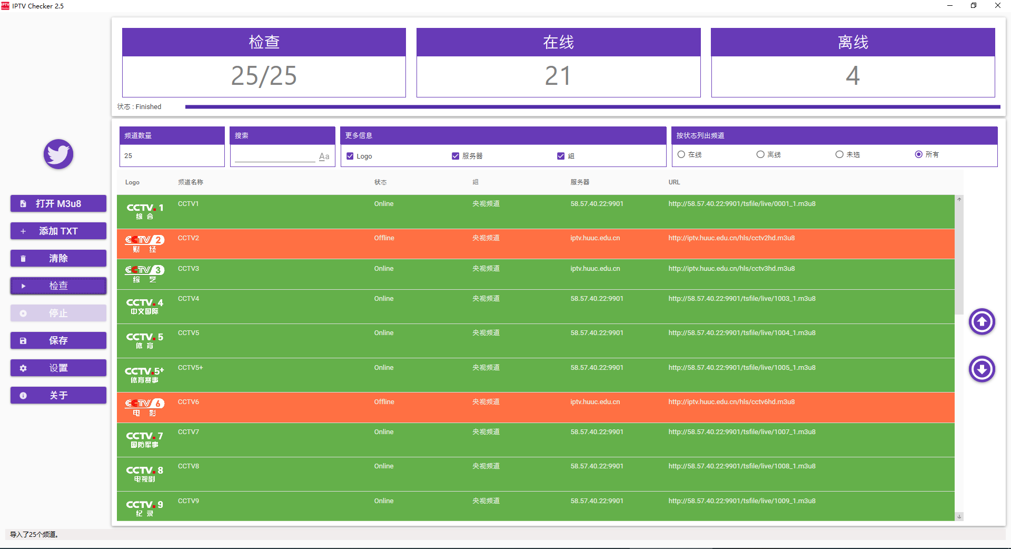Click the CCTV9 纪录 channel logo
This screenshot has width=1011, height=549.
pyautogui.click(x=145, y=508)
